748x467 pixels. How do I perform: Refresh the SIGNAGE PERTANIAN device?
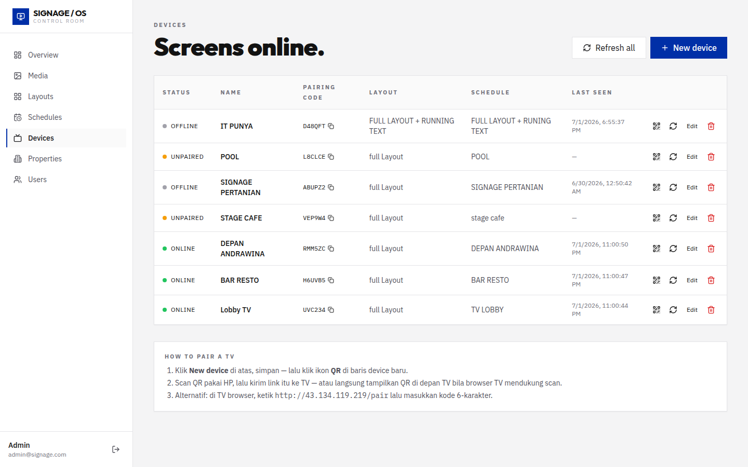pyautogui.click(x=673, y=187)
